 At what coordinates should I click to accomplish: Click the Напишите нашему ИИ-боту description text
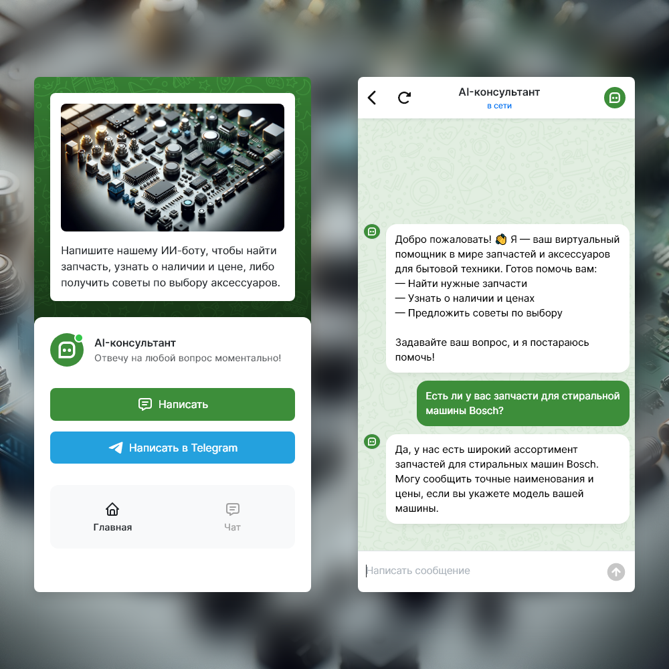coord(171,267)
